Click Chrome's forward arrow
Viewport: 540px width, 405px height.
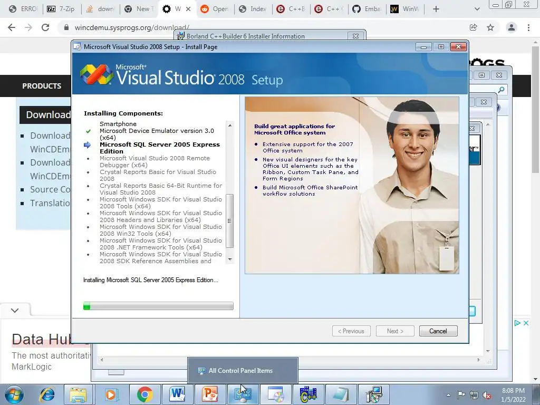[28, 27]
